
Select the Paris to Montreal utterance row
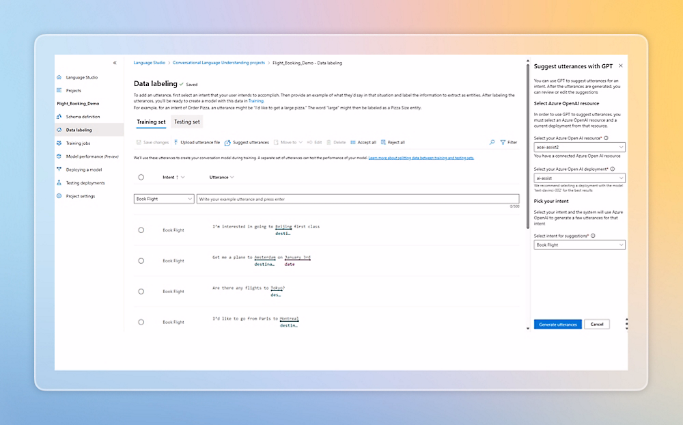[x=141, y=322]
